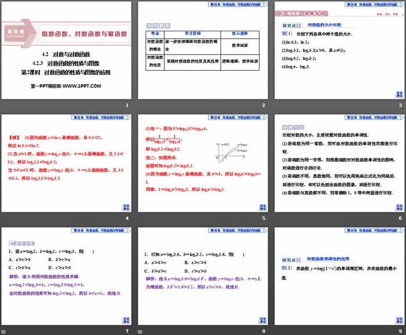Click the logarithm graph figure on slide 5
This screenshot has width=406, height=335.
click(x=231, y=152)
